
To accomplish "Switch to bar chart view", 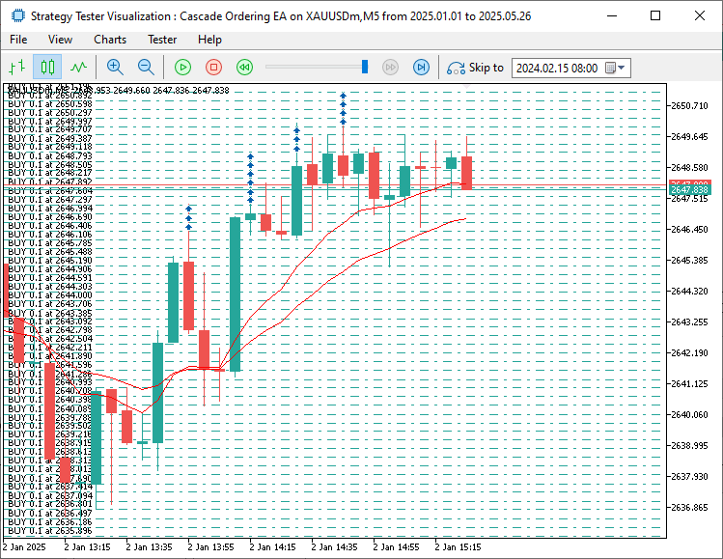I will (16, 68).
